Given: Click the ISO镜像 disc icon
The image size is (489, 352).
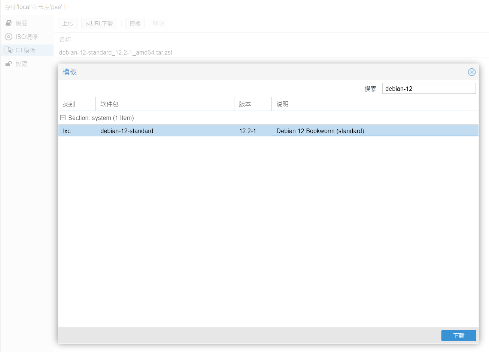Looking at the screenshot, I should (9, 37).
